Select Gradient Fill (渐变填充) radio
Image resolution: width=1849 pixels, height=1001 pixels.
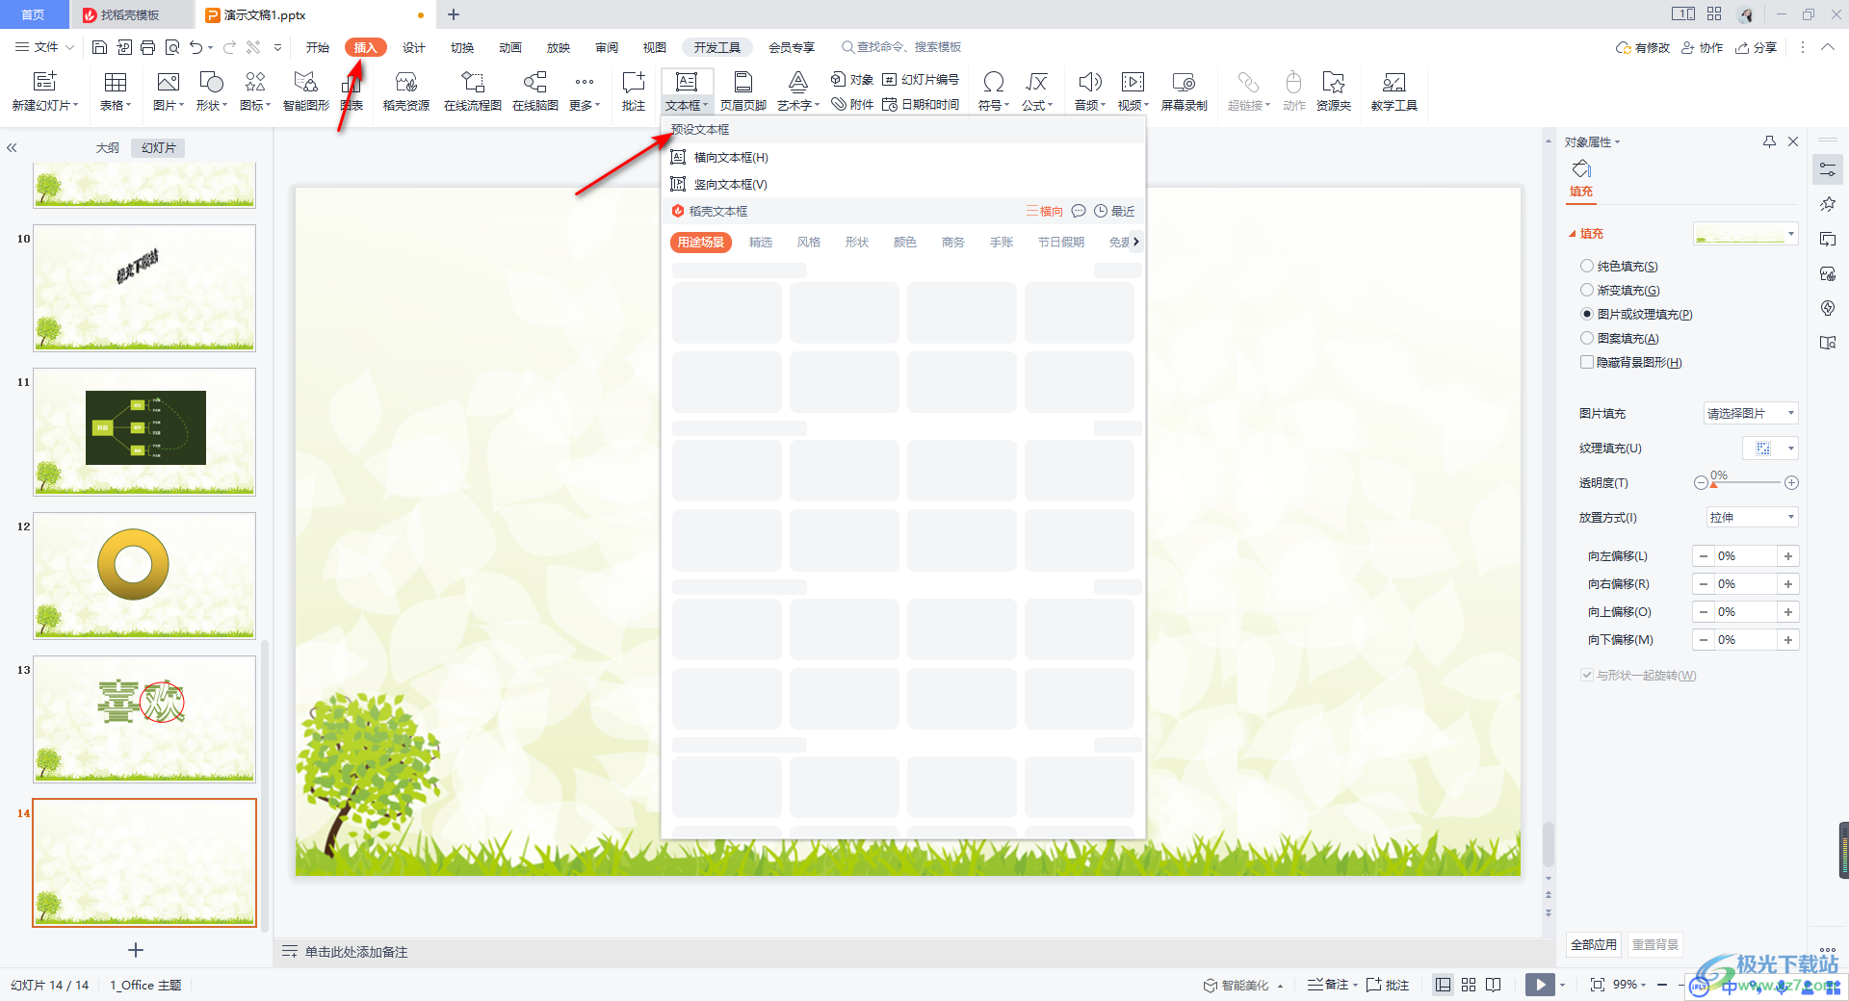pyautogui.click(x=1587, y=290)
